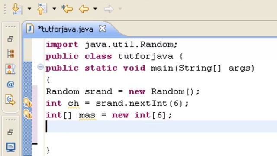
Task: Restore the lower sidebar view stack
Action: (x=10, y=132)
